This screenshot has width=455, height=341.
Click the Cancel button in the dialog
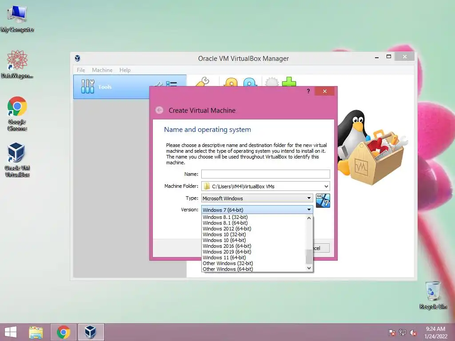point(321,248)
